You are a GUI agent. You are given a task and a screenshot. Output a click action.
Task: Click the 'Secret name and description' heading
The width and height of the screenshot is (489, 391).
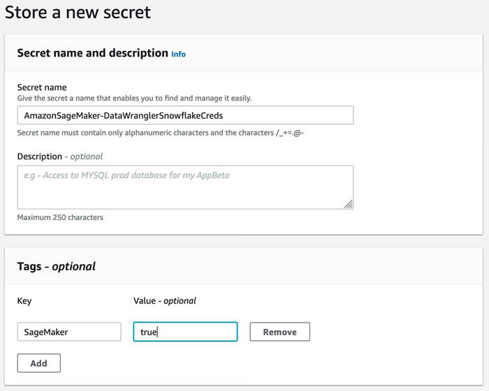pos(93,53)
